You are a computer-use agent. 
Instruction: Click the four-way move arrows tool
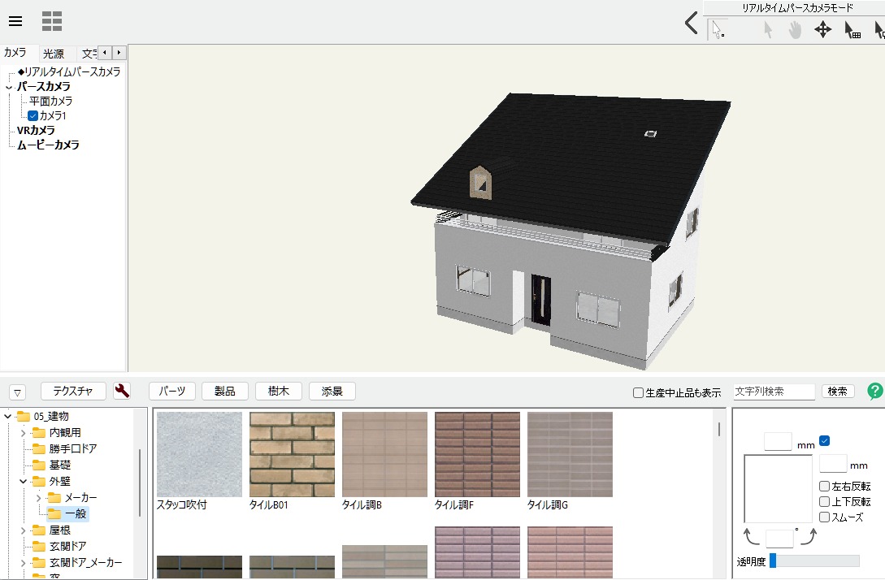[x=822, y=30]
